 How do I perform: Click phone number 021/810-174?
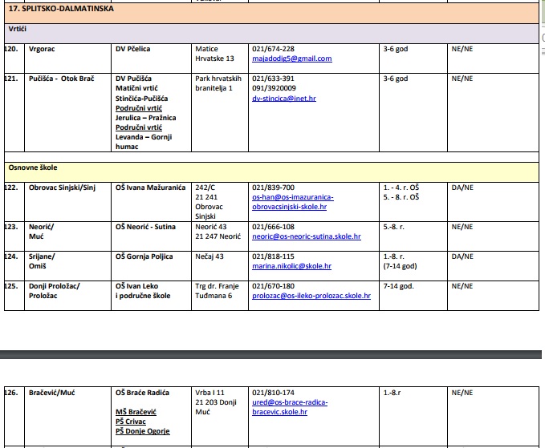coord(273,393)
